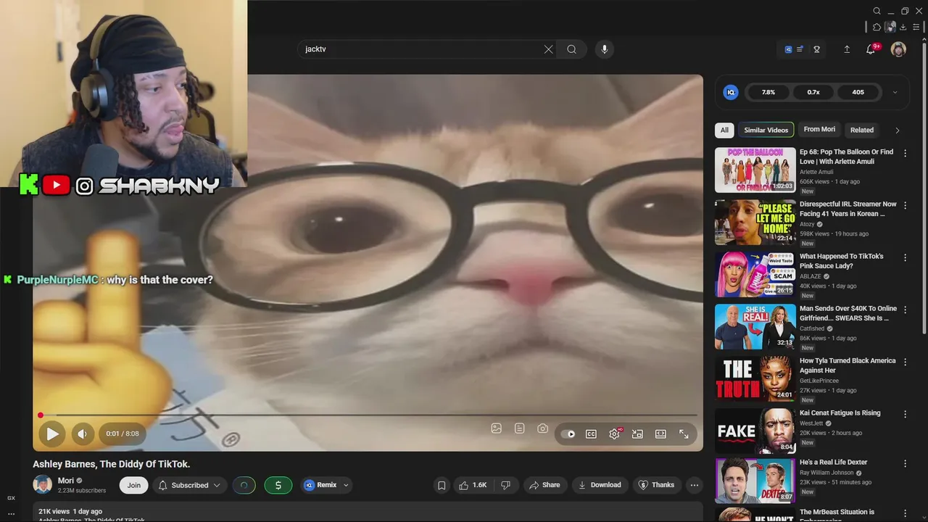Viewport: 928px width, 522px height.
Task: Switch to miniplayer mode
Action: click(637, 434)
